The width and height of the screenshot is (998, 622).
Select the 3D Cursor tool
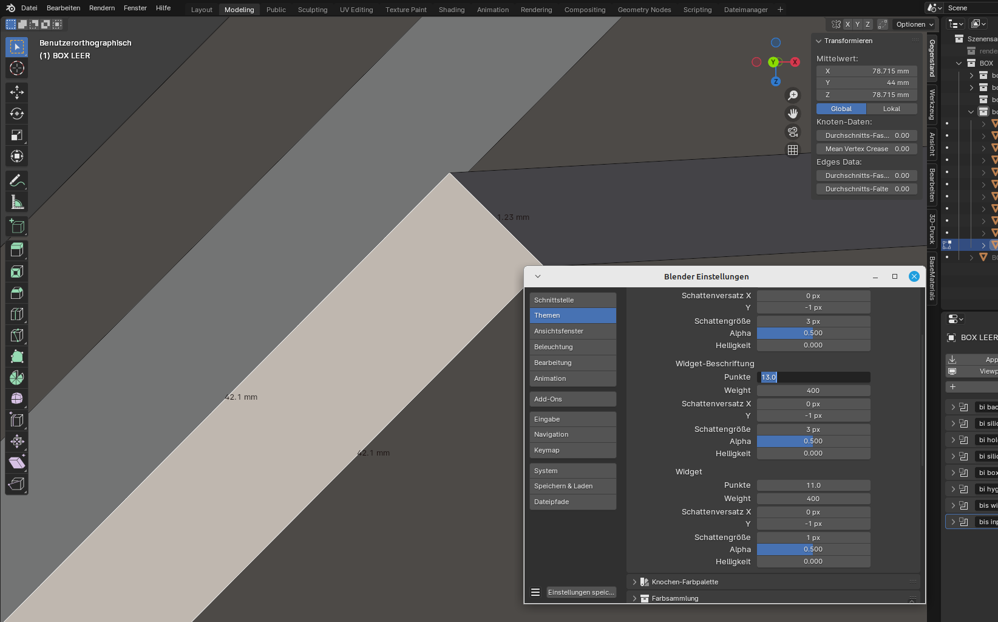click(17, 68)
